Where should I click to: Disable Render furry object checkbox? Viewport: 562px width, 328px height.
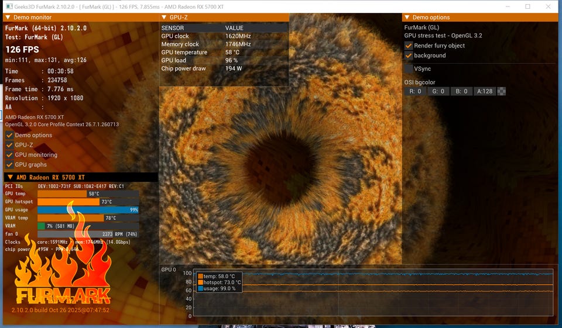[408, 46]
